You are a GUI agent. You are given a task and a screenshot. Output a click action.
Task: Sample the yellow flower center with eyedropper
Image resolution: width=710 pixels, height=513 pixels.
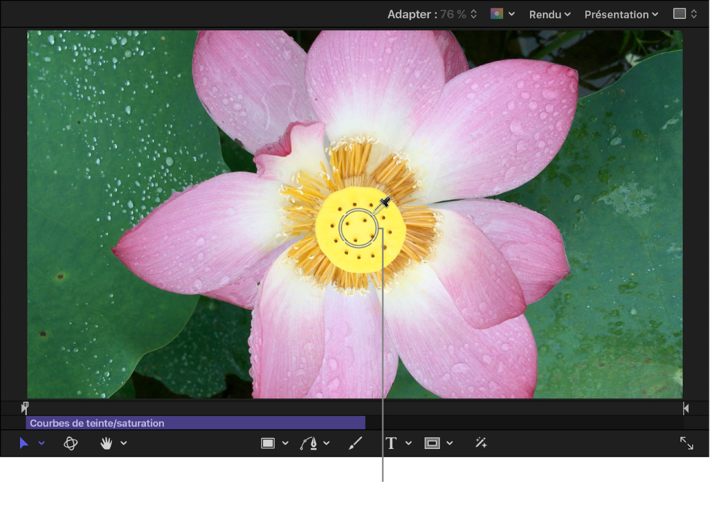[358, 228]
